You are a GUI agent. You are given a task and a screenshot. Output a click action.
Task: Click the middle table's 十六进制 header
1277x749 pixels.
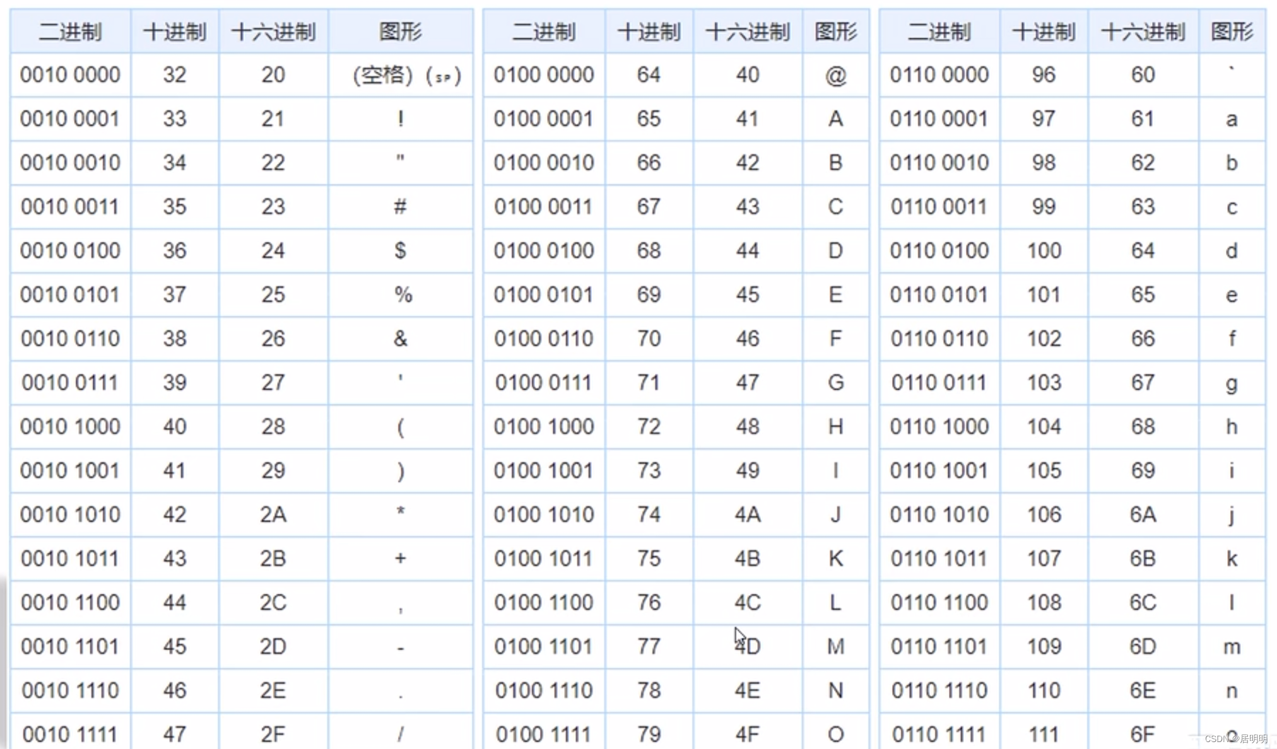pos(747,31)
